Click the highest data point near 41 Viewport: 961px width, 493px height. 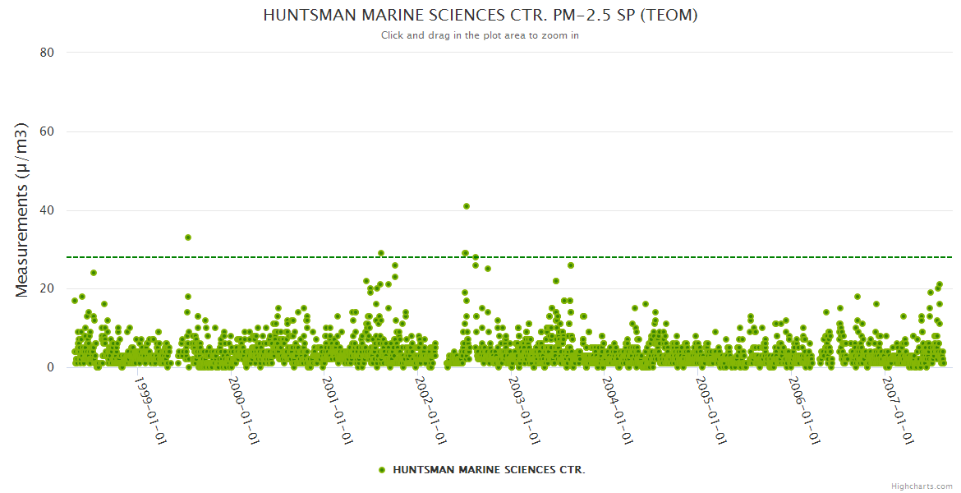pos(467,206)
